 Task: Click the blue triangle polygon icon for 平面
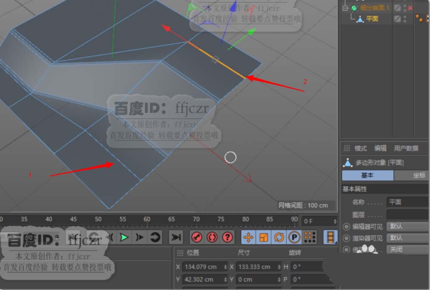pyautogui.click(x=360, y=19)
